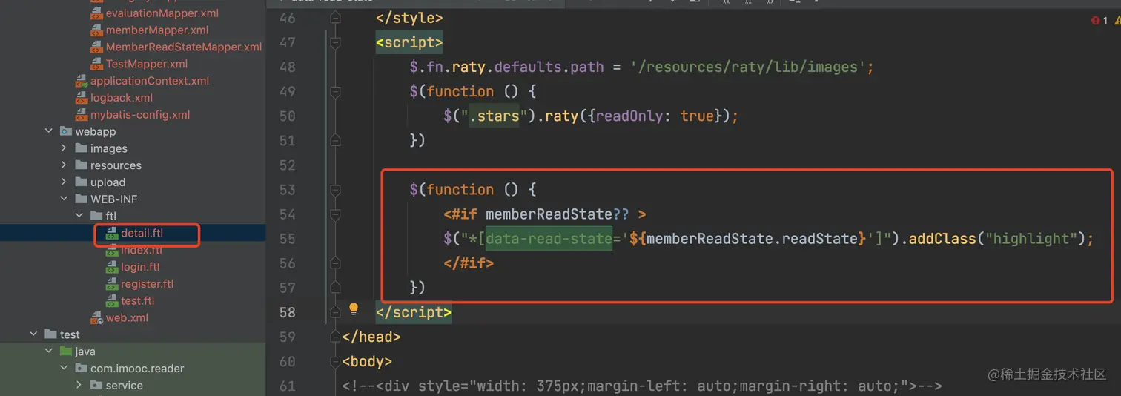
Task: Select logback.xml in the project tree
Action: pyautogui.click(x=122, y=98)
